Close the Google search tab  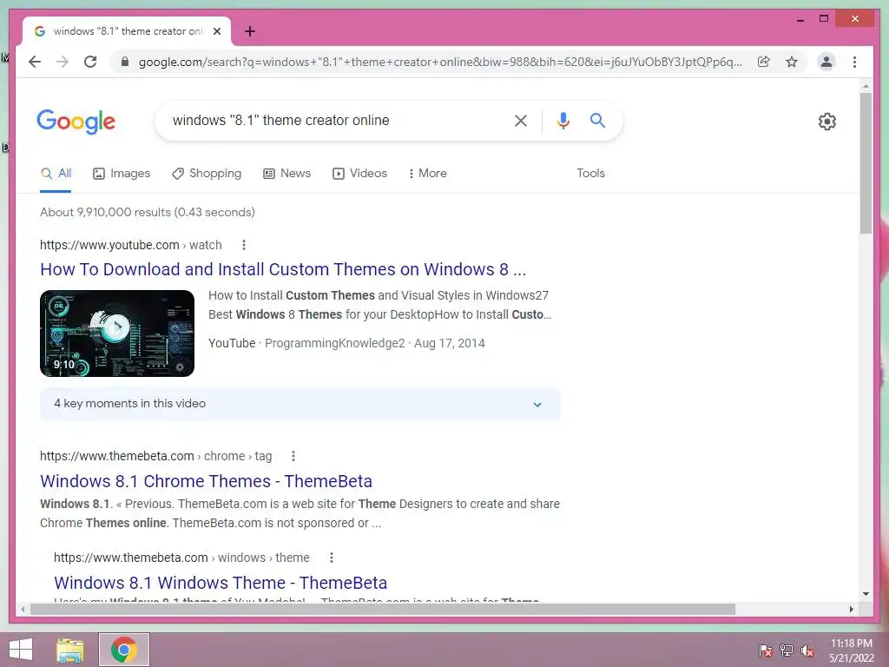pos(216,31)
